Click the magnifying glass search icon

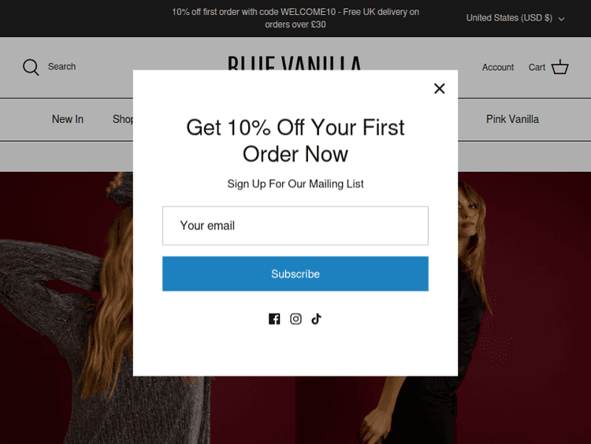click(31, 68)
